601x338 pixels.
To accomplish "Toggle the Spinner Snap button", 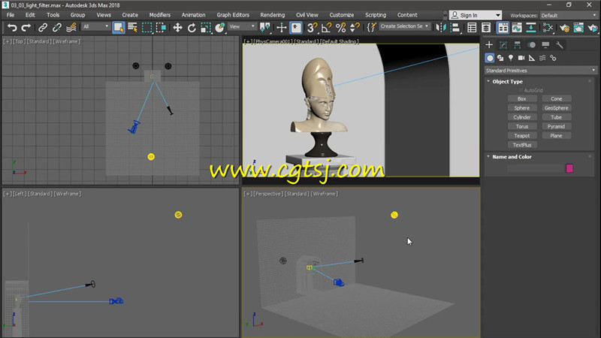I will [x=355, y=28].
